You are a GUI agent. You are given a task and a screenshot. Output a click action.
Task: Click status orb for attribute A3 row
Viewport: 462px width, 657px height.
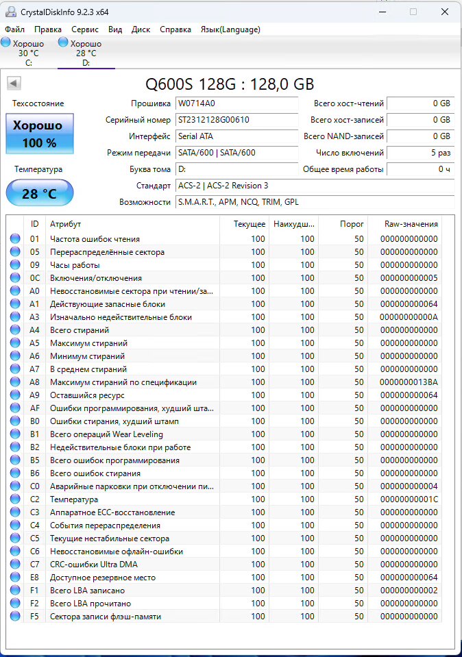click(15, 317)
